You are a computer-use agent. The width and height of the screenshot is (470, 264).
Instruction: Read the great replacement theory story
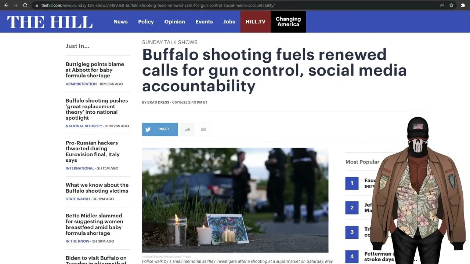coord(97,109)
